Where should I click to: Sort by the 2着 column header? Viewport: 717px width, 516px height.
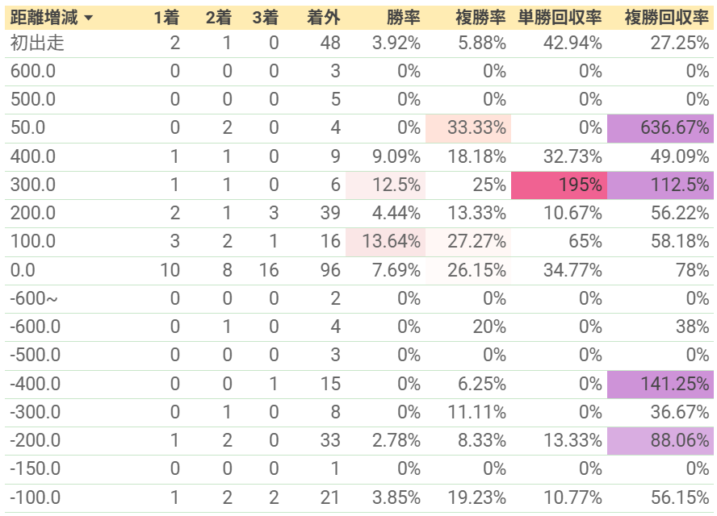click(x=219, y=18)
